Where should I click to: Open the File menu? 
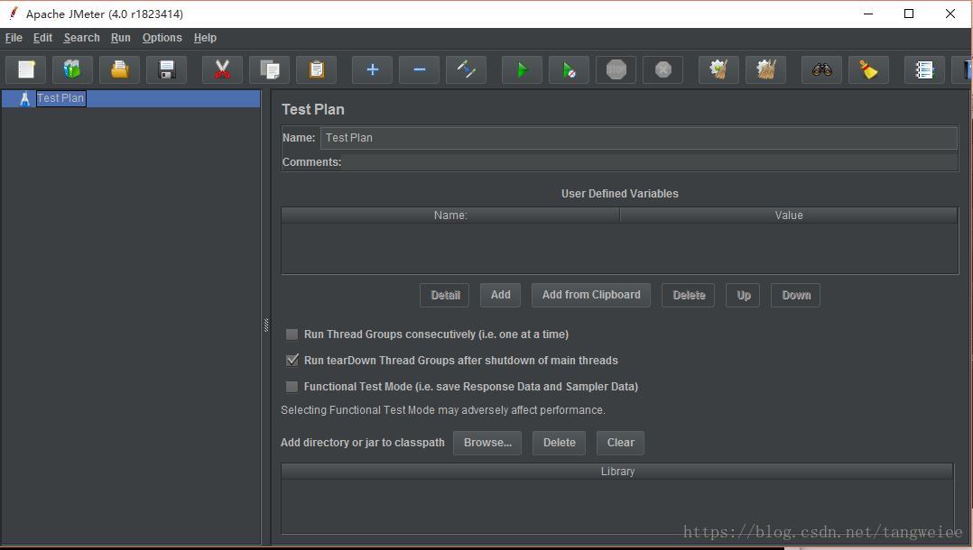(x=14, y=38)
